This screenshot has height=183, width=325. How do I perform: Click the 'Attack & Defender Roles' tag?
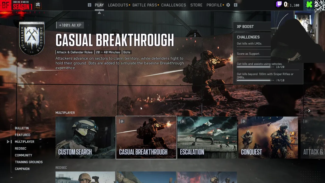pos(75,52)
